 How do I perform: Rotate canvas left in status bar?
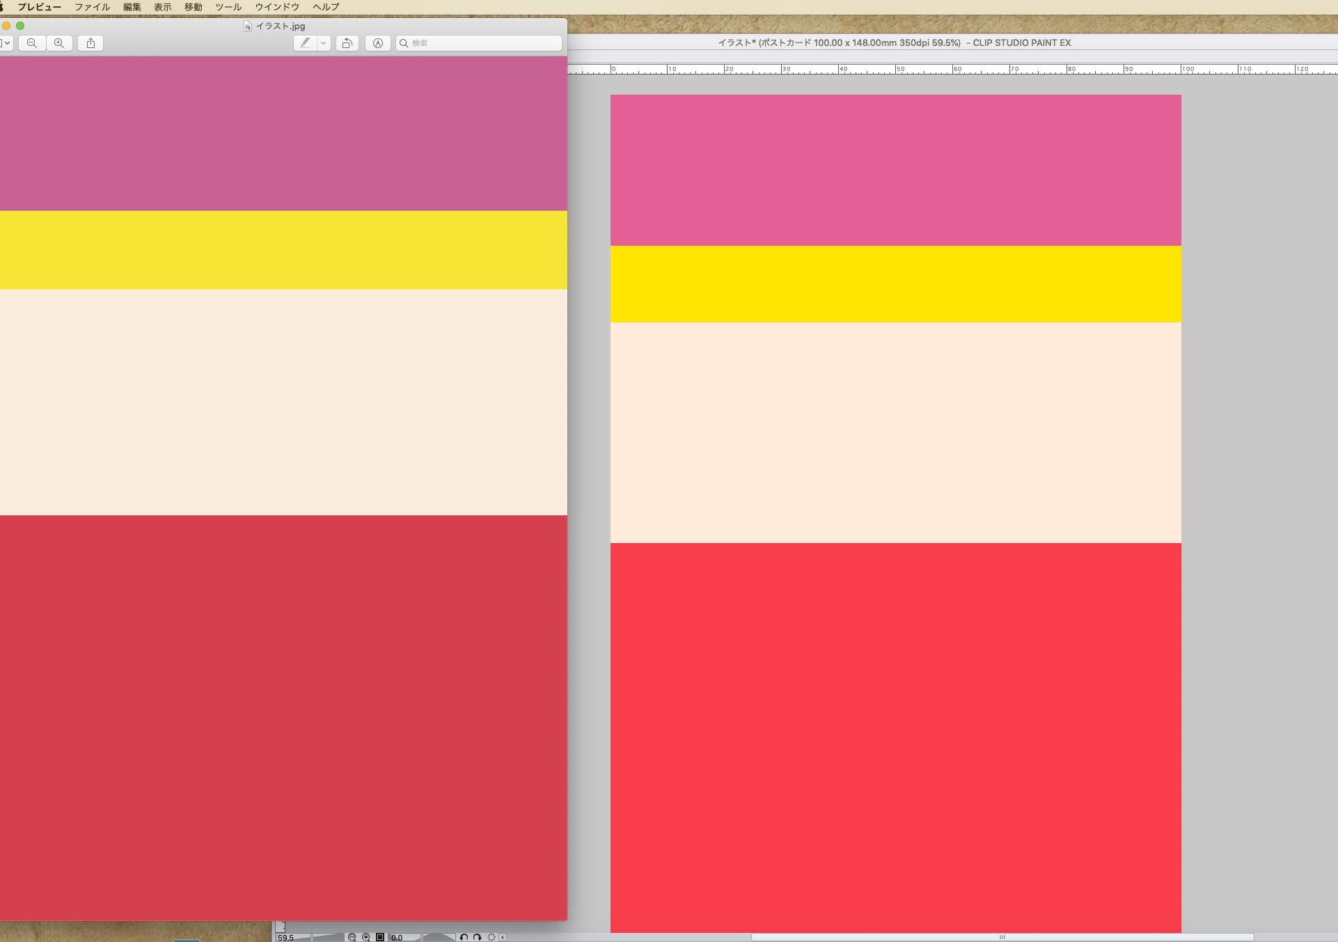464,937
